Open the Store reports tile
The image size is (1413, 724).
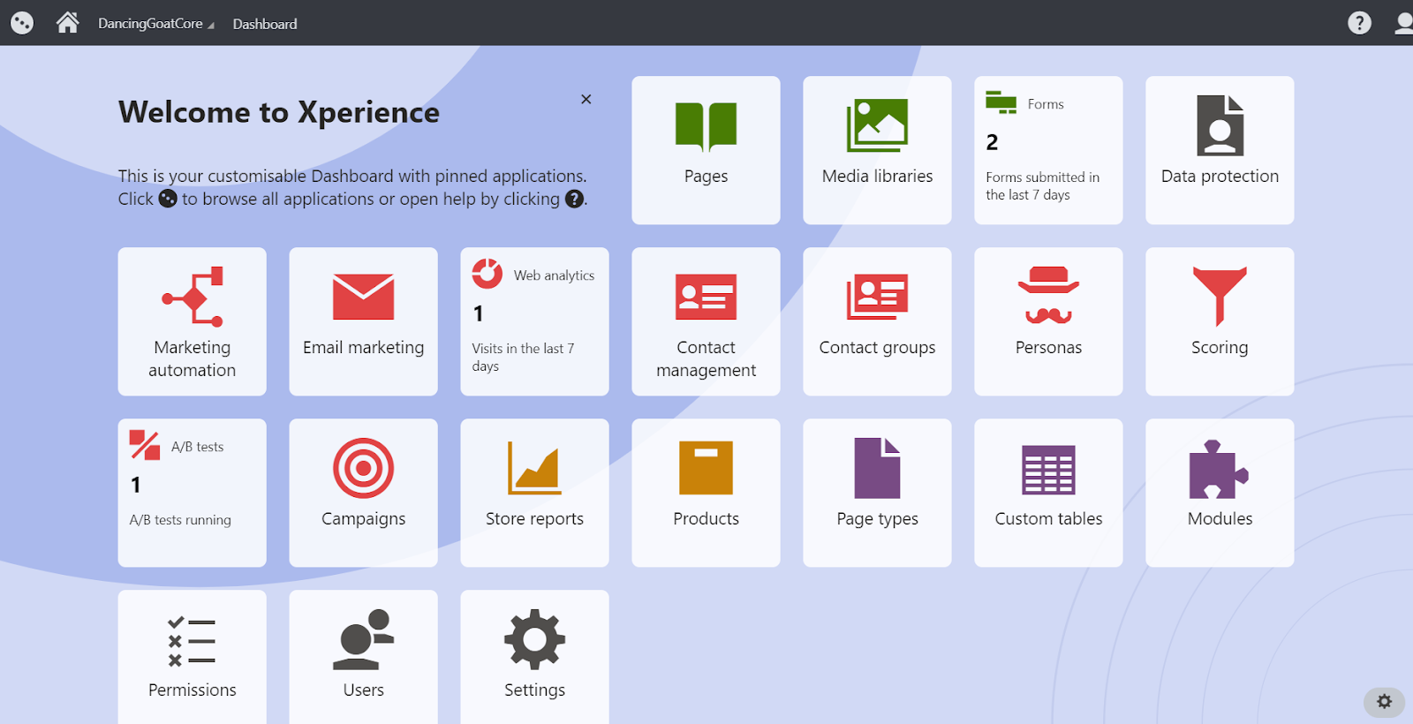(534, 493)
